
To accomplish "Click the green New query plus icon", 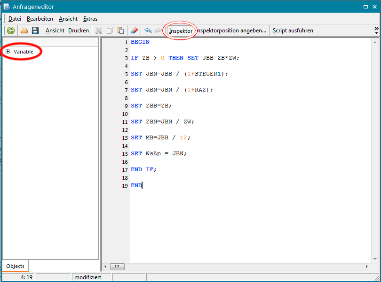I will (11, 30).
